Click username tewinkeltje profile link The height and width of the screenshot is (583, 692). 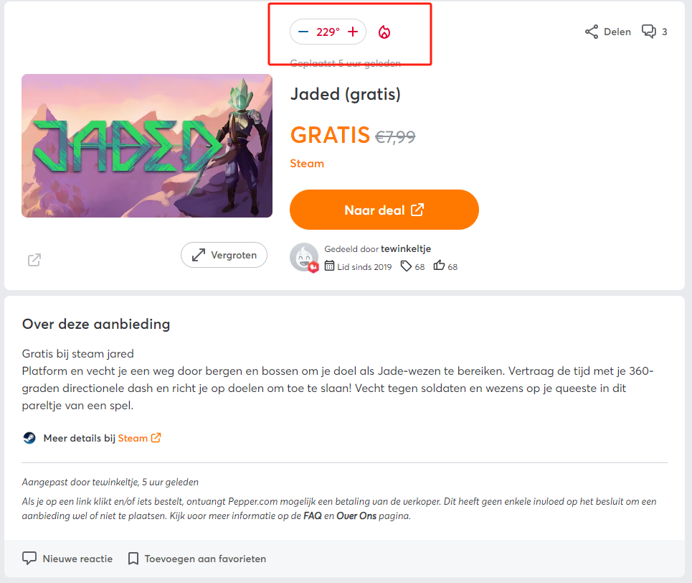point(406,249)
